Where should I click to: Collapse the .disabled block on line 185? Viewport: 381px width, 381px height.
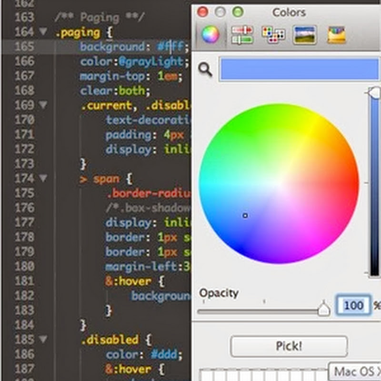tap(43, 340)
